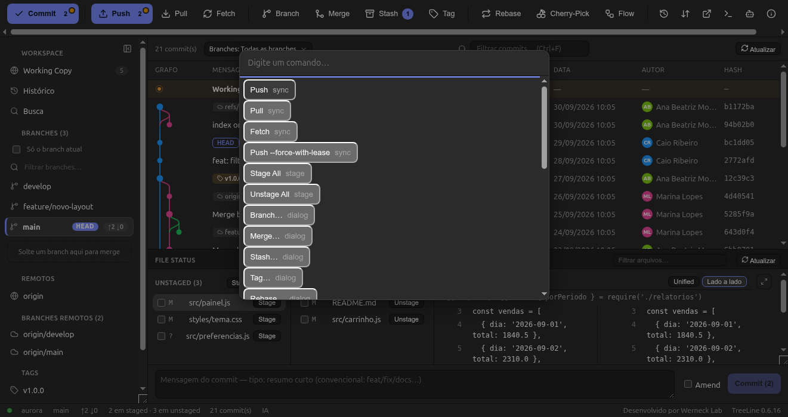The width and height of the screenshot is (788, 417).
Task: Click Unstage button for README.md
Action: coord(406,303)
